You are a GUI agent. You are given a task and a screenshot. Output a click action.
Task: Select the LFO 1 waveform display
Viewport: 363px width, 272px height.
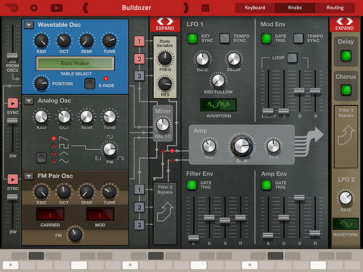[219, 104]
